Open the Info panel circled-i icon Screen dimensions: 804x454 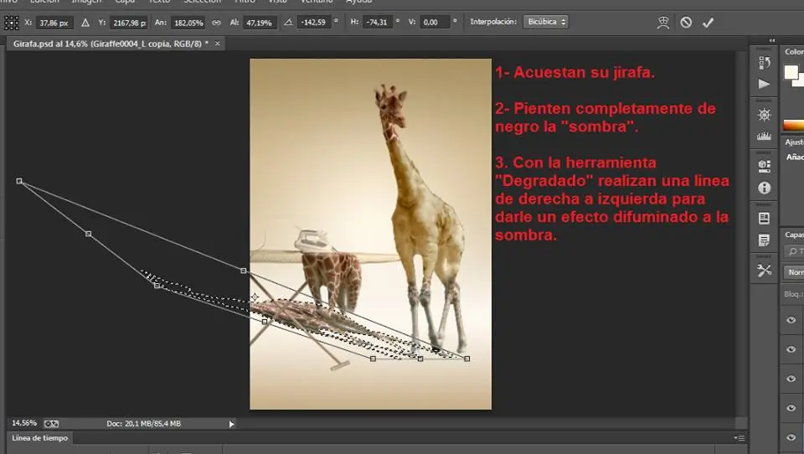click(764, 188)
